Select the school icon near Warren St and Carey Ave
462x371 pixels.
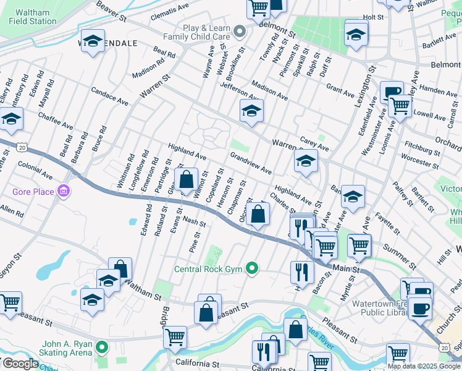[x=306, y=161]
